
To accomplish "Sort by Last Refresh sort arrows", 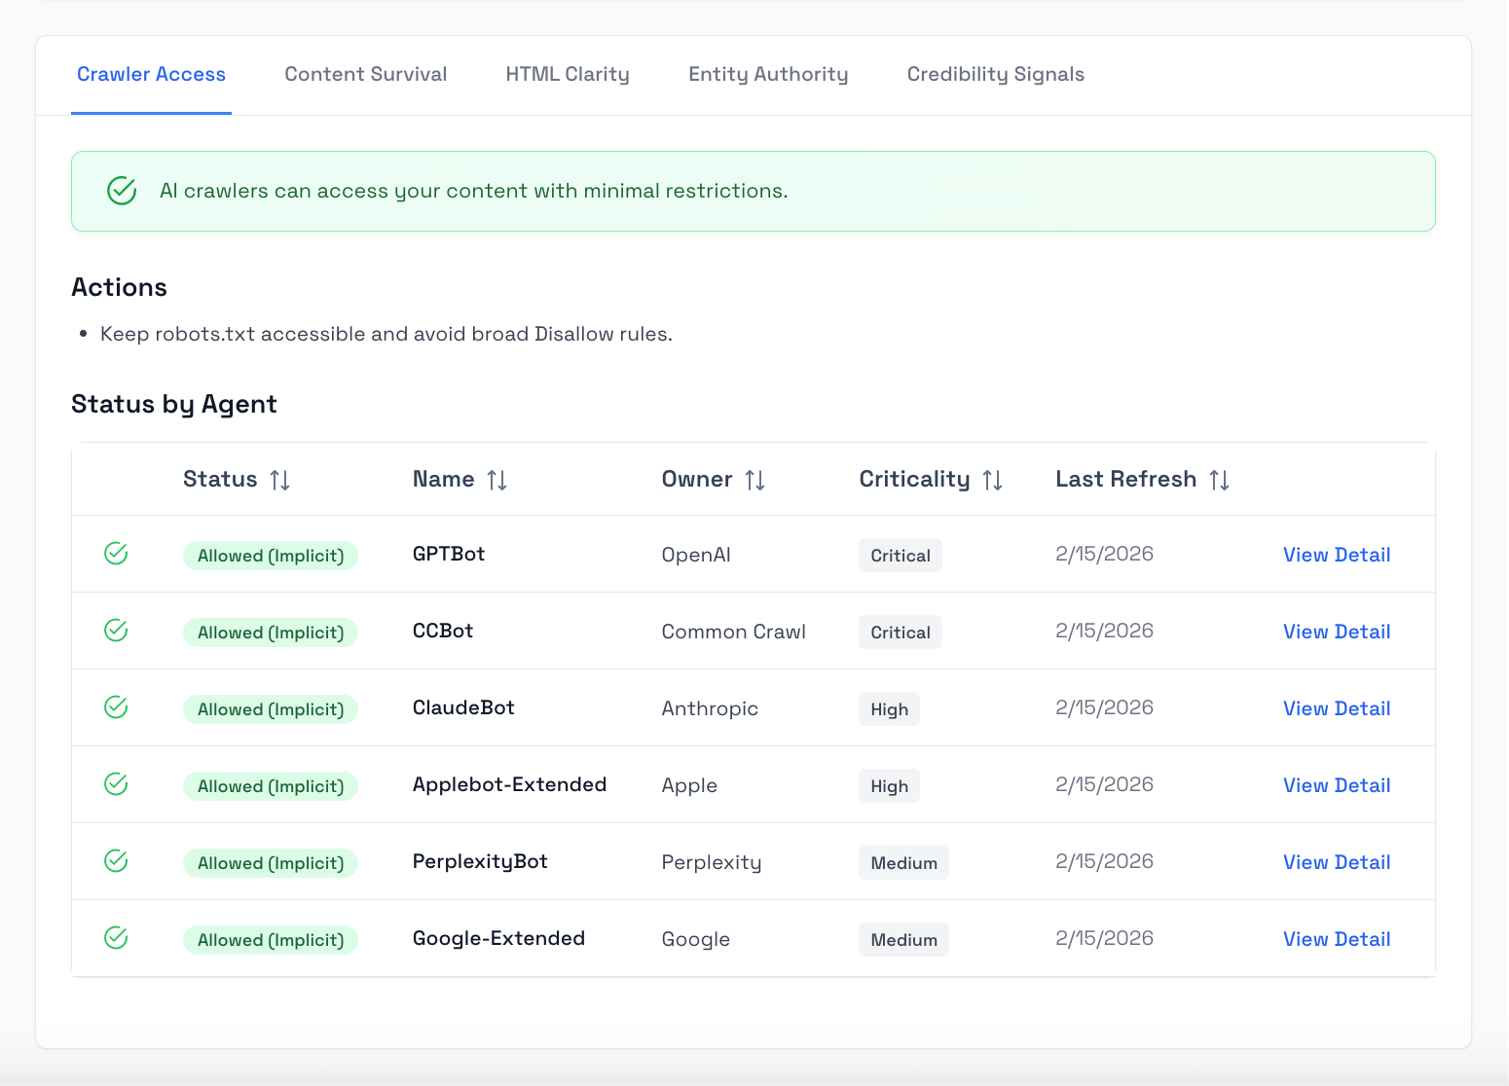I will [x=1220, y=480].
